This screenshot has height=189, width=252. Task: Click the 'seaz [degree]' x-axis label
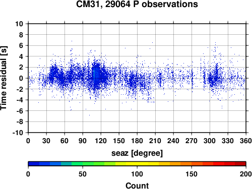[137, 153]
